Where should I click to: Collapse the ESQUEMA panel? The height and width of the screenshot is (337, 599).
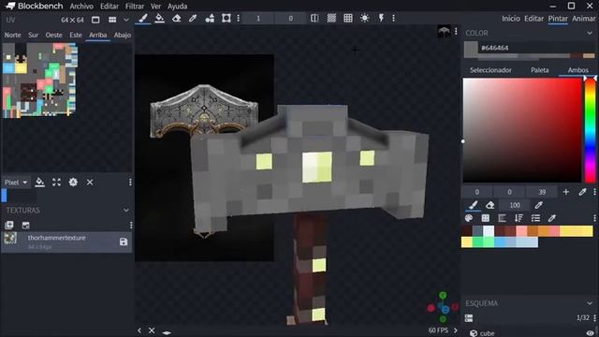tap(590, 303)
